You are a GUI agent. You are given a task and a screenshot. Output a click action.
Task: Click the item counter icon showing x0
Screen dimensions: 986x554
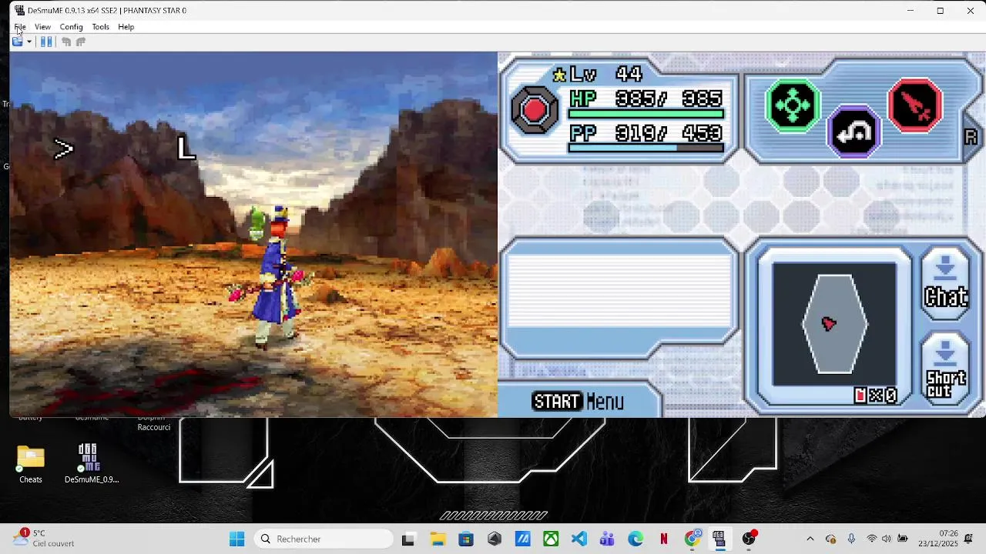coord(876,395)
